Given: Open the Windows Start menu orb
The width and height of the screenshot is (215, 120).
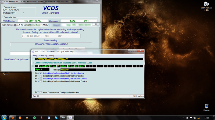Looking at the screenshot, I should click(4, 117).
